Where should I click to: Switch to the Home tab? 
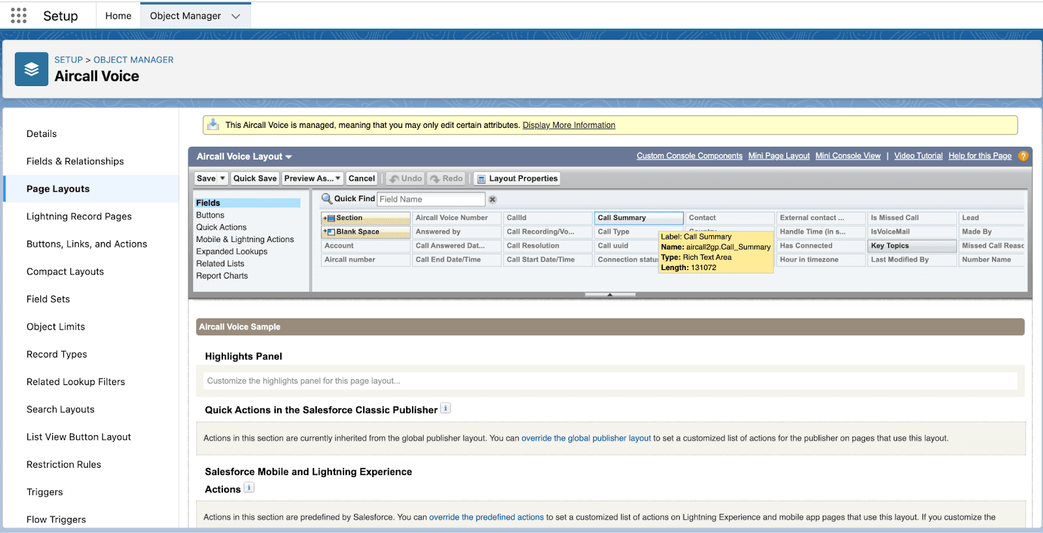click(118, 16)
